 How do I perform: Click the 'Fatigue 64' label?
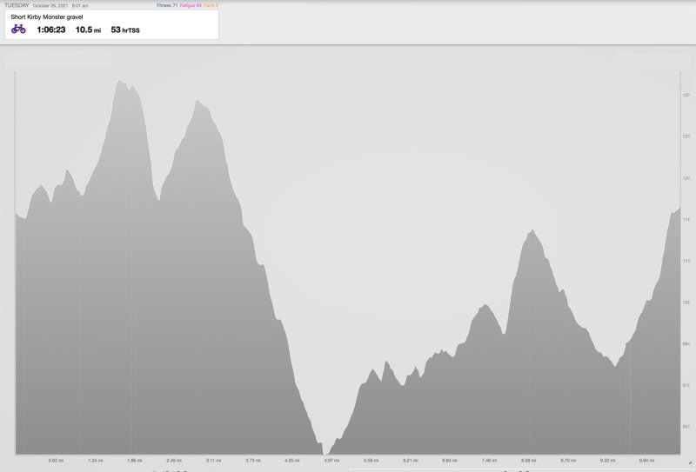[x=191, y=5]
